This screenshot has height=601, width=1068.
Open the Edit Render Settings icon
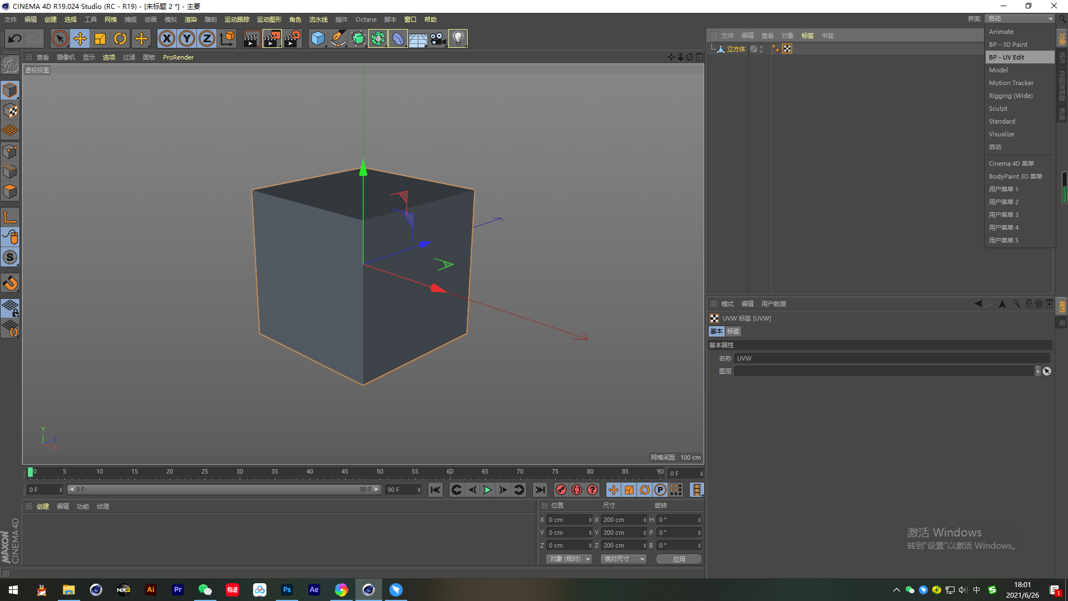tap(293, 38)
